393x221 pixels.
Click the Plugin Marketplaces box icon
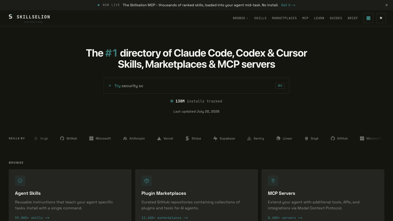coord(147,181)
